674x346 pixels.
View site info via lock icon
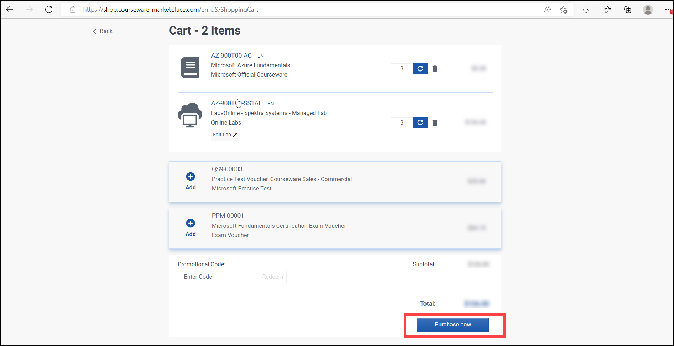coord(73,10)
